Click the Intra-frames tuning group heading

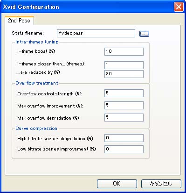[37, 42]
